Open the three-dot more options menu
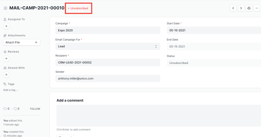261x137 pixels. click(257, 8)
